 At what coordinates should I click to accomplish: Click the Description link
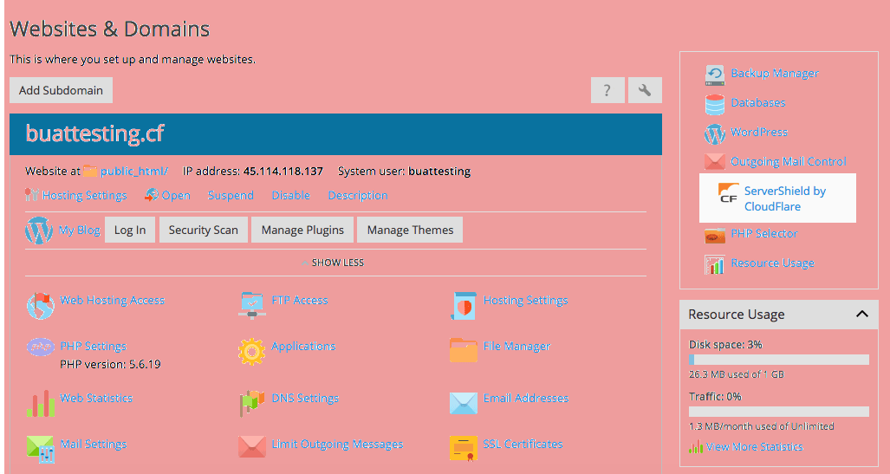coord(358,195)
